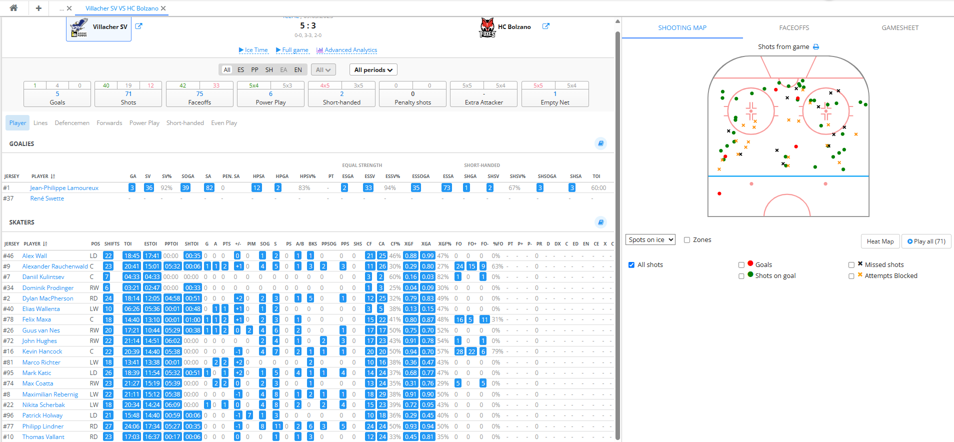This screenshot has height=442, width=954.
Task: Open the greyed All filter dropdown
Action: pos(323,70)
